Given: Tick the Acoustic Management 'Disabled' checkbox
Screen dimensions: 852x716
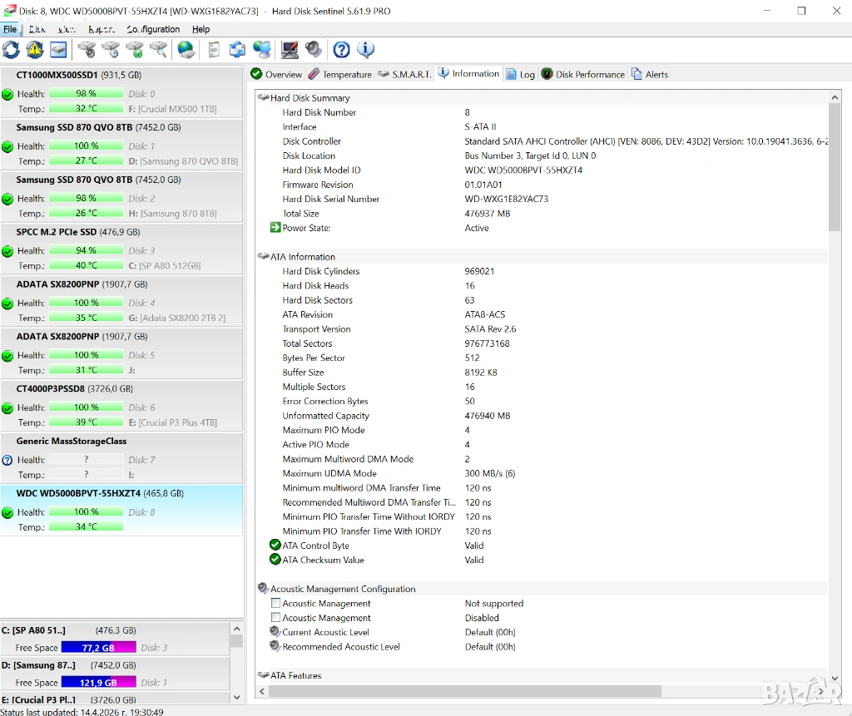Looking at the screenshot, I should 275,618.
